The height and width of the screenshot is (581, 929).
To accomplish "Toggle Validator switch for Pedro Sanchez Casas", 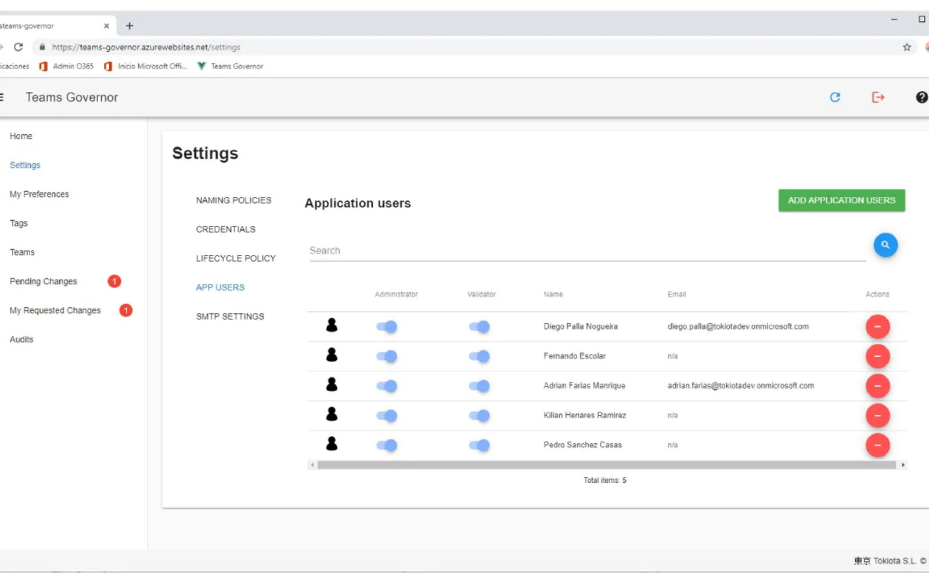I will [x=480, y=445].
